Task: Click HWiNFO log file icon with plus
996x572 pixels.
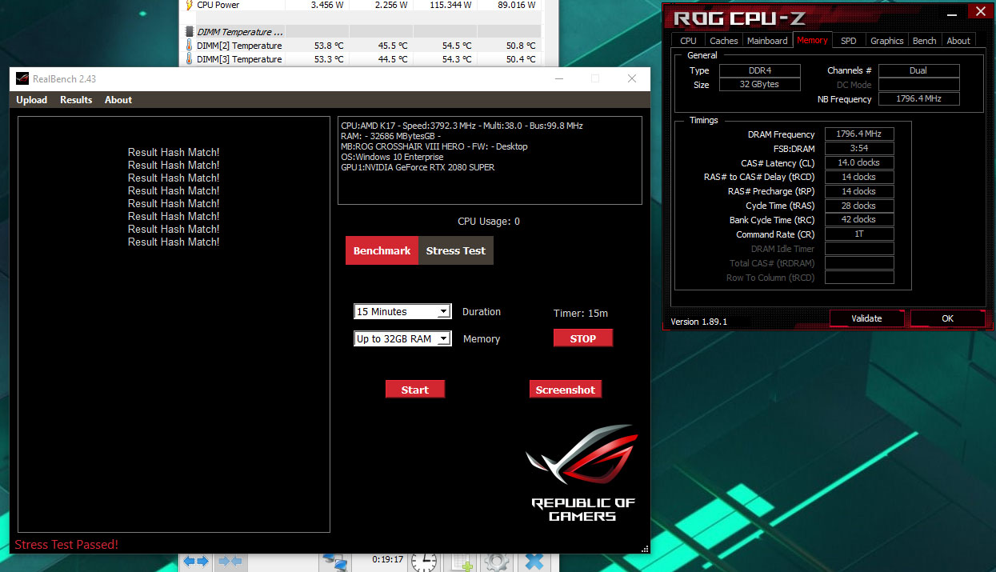Action: [462, 563]
